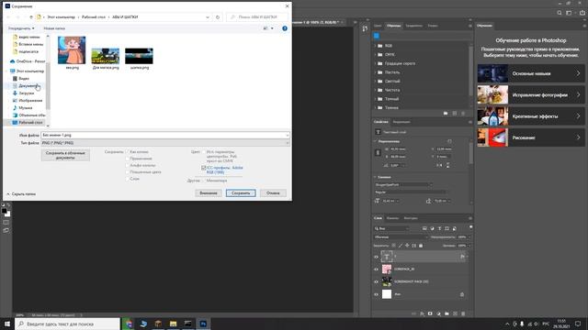Enable the Миниатюра checkbox
588x330 pixels.
[x=204, y=181]
